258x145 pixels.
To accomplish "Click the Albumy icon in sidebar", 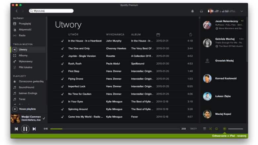I will (x=15, y=55).
